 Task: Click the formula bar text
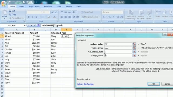(x=52, y=25)
